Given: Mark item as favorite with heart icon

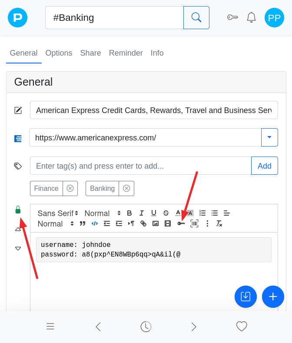Looking at the screenshot, I should point(242,326).
